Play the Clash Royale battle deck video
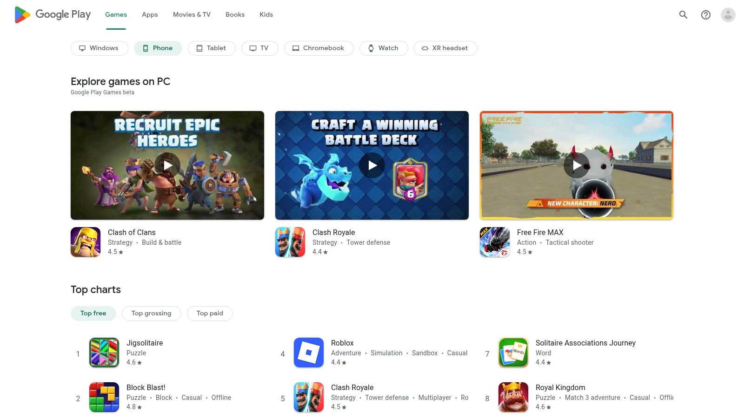Screen dimensions: 744x418 [372, 165]
